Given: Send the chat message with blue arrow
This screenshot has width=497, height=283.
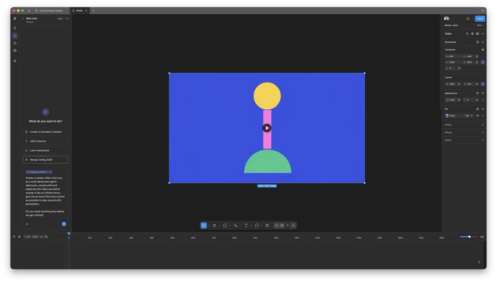Looking at the screenshot, I should pyautogui.click(x=64, y=224).
